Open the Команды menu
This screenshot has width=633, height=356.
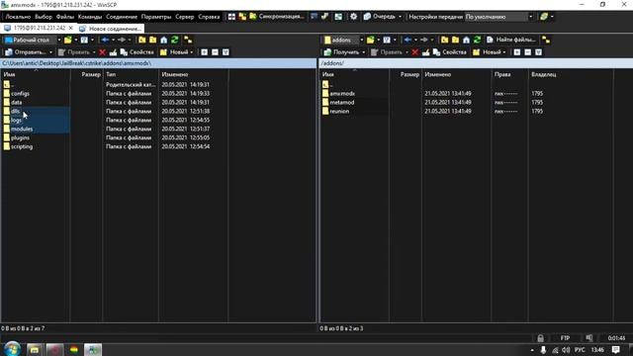[x=90, y=17]
